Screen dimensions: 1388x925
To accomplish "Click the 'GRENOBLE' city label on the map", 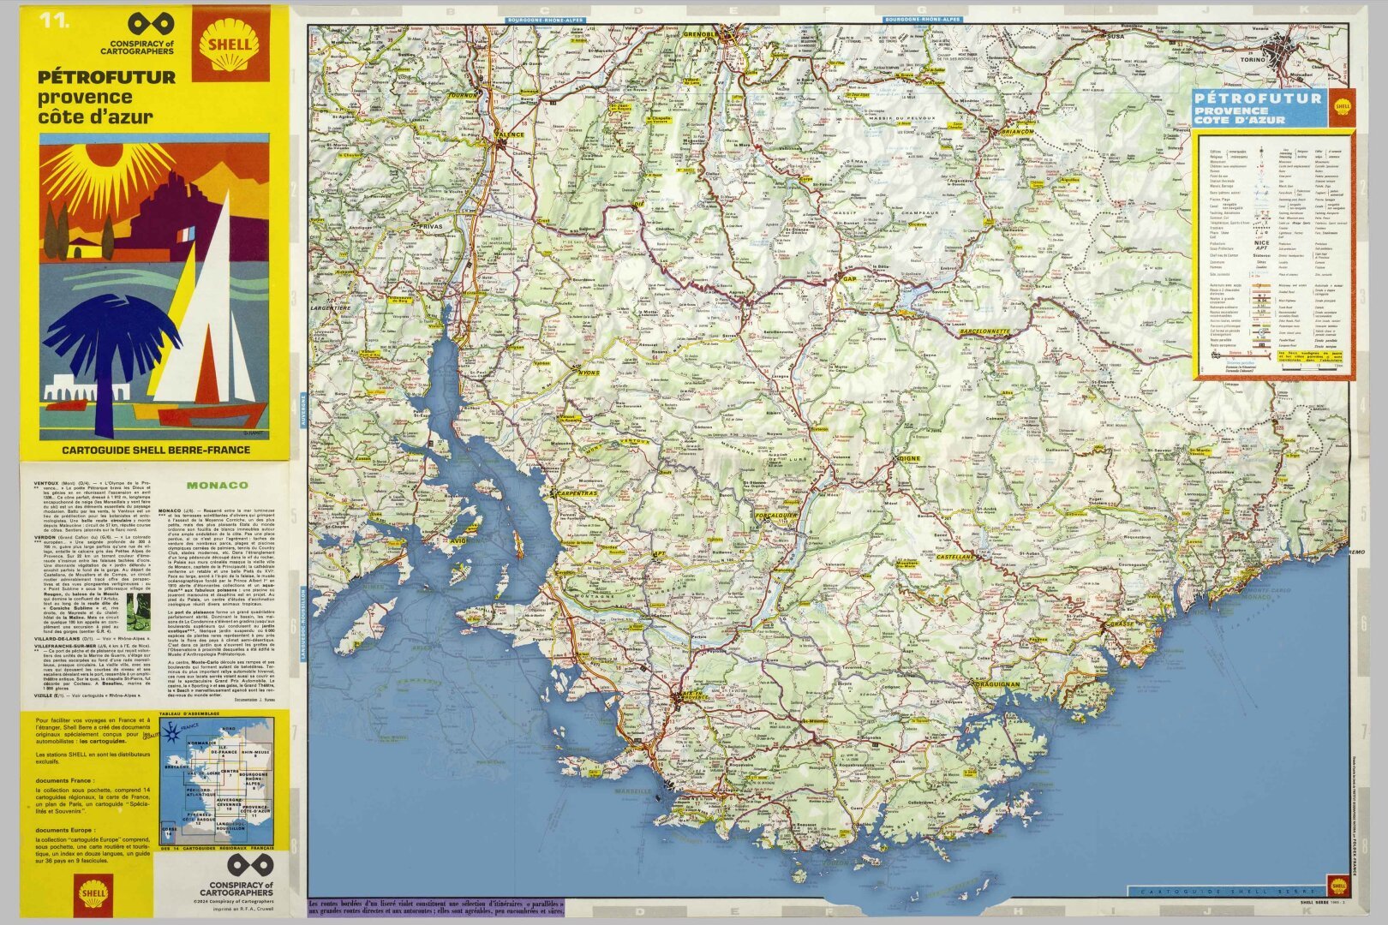I will (x=700, y=34).
